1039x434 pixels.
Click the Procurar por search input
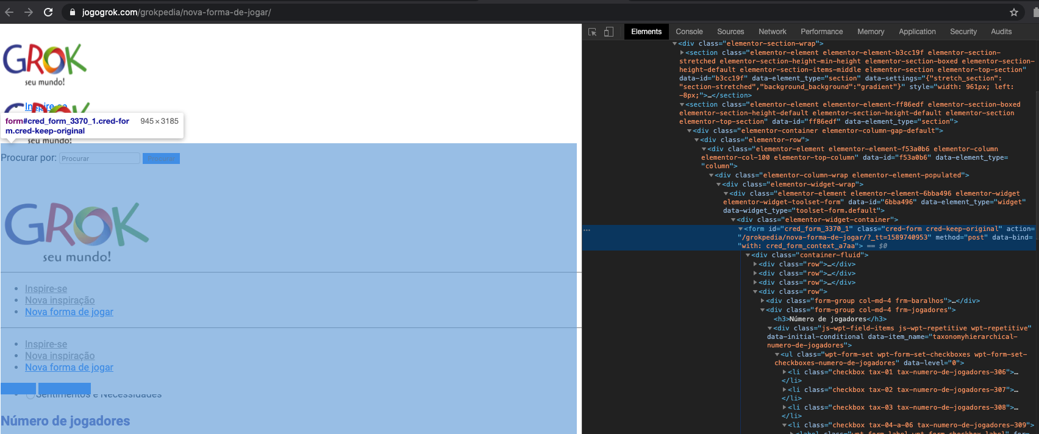tap(99, 158)
